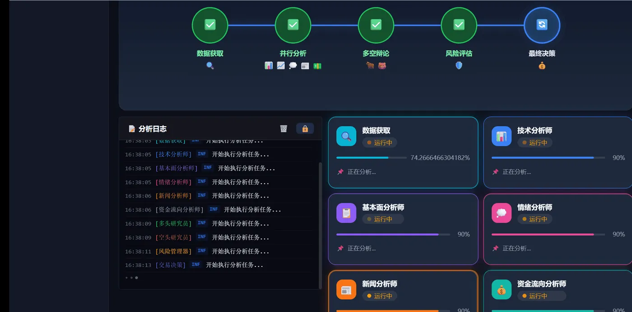Select the 风险评估 step checkmark circle
Screen dimensions: 632x312
point(459,25)
